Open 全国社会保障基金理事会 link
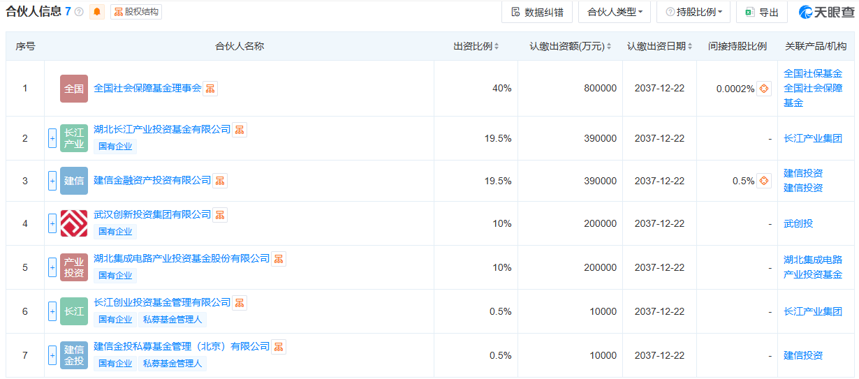This screenshot has width=859, height=379. click(x=147, y=88)
